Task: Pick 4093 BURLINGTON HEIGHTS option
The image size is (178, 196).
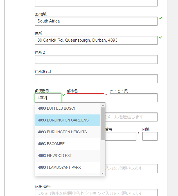Action: point(67,132)
